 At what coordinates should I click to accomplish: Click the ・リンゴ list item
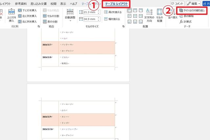tap(65, 123)
